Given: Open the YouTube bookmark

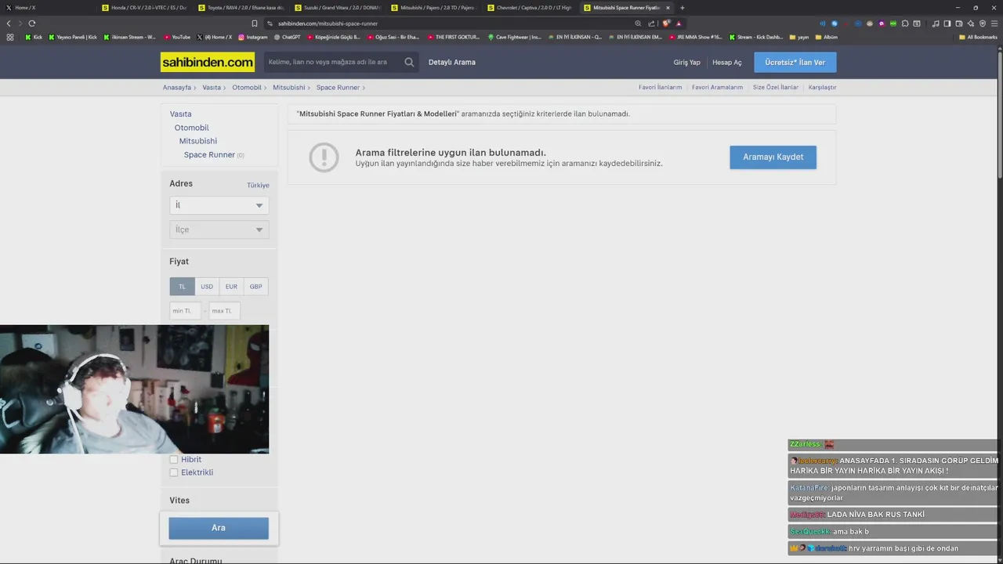Looking at the screenshot, I should [177, 37].
